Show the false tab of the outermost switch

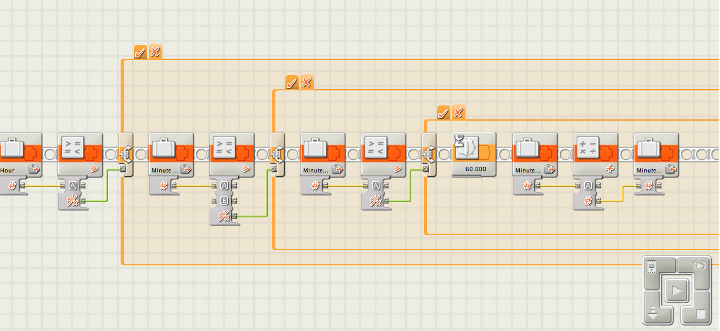tap(155, 52)
